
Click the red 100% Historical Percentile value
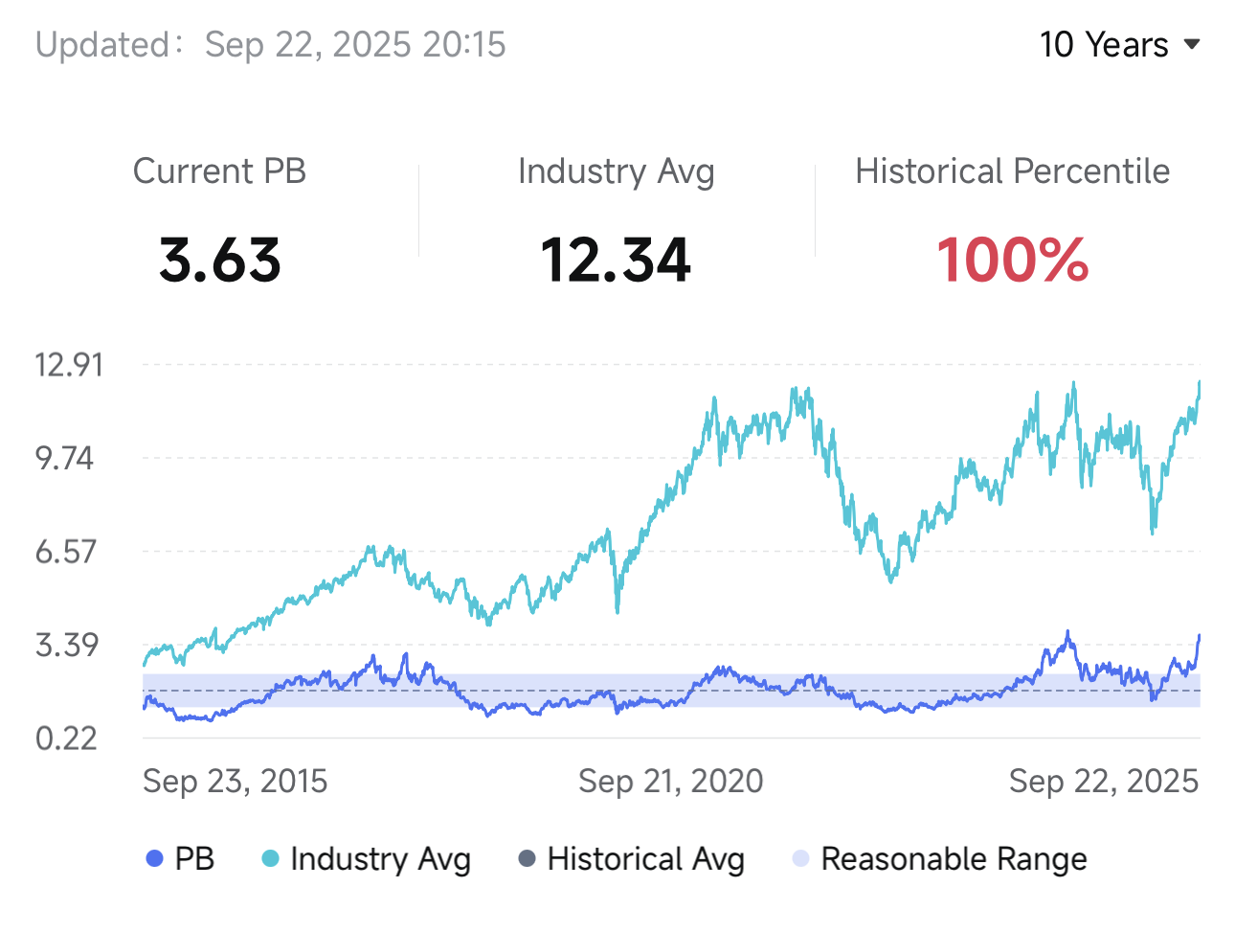pos(1012,260)
